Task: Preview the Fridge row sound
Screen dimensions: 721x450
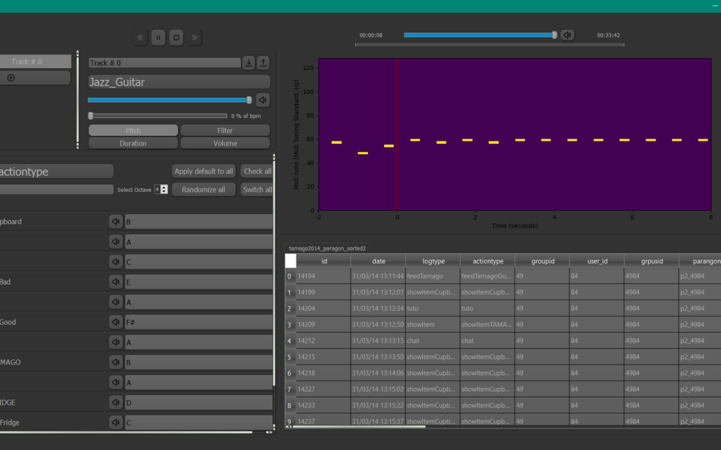Action: (x=115, y=423)
